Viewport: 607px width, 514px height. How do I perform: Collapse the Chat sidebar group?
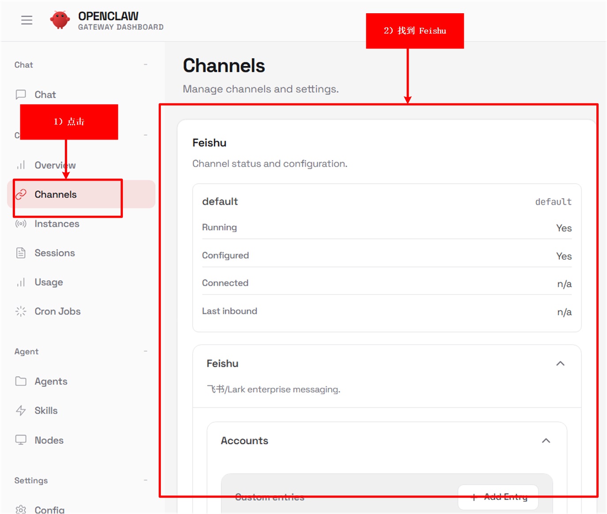pyautogui.click(x=145, y=65)
